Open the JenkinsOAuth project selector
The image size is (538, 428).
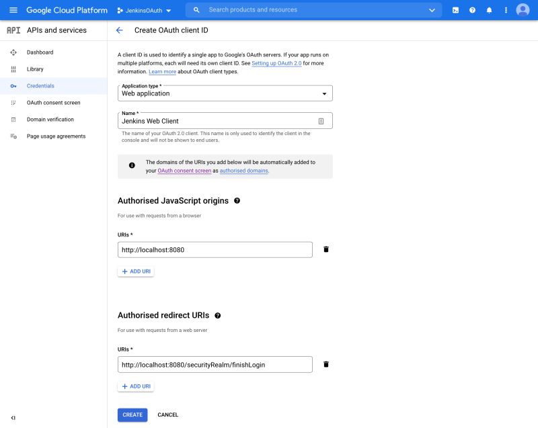[x=143, y=10]
